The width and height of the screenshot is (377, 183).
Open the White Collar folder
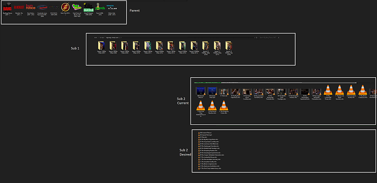pos(112,10)
